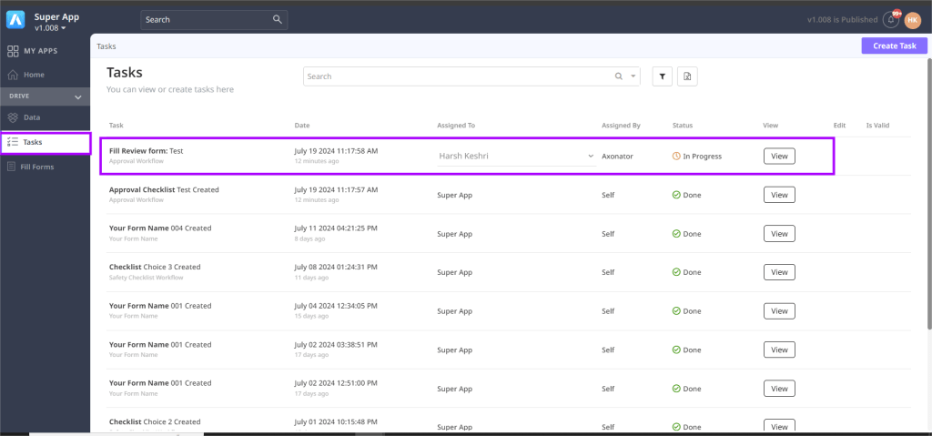Click the Create Task button
The width and height of the screenshot is (932, 436).
[x=894, y=46]
